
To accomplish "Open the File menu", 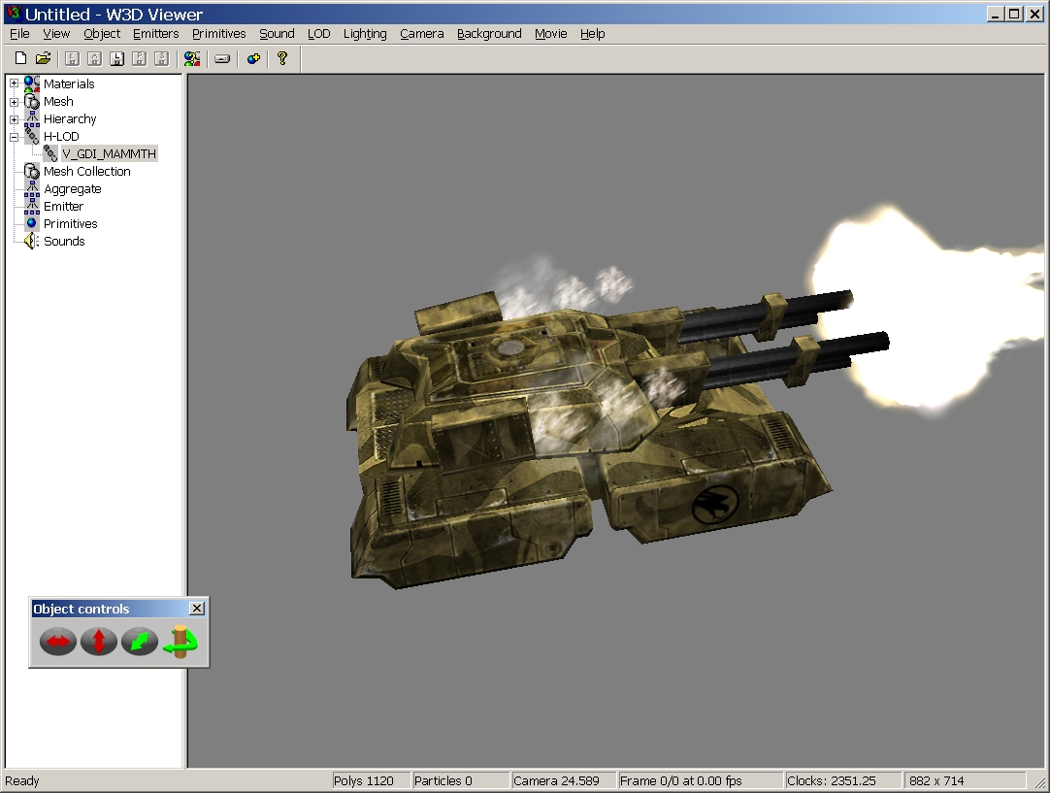I will tap(19, 34).
